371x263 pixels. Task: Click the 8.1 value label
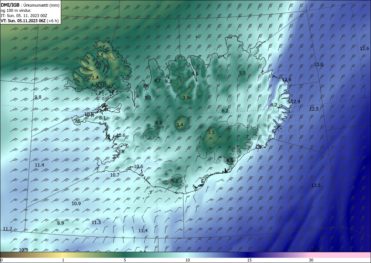102,118
